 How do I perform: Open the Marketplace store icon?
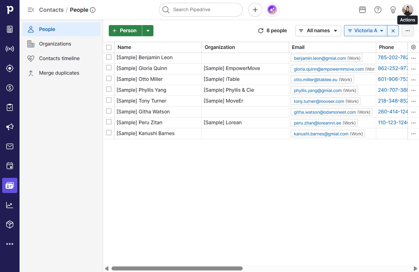point(362,10)
